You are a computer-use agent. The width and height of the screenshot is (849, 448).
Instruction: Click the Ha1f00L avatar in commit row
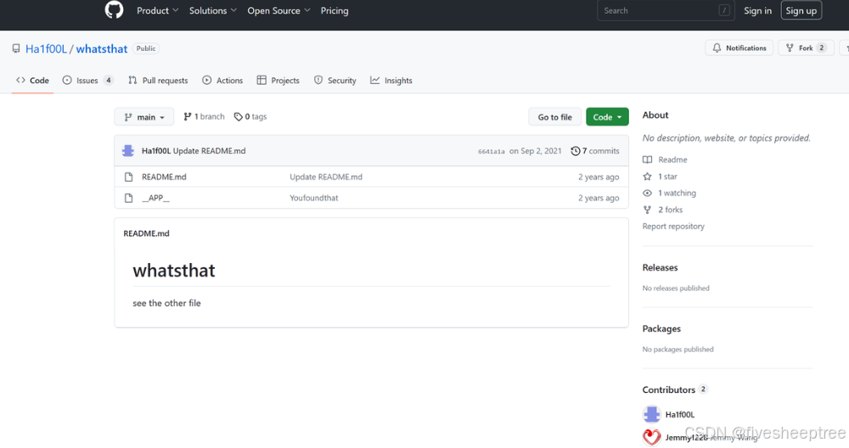tap(128, 151)
